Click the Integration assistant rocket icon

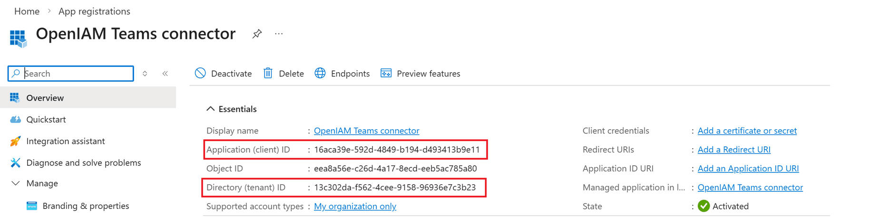(x=15, y=141)
